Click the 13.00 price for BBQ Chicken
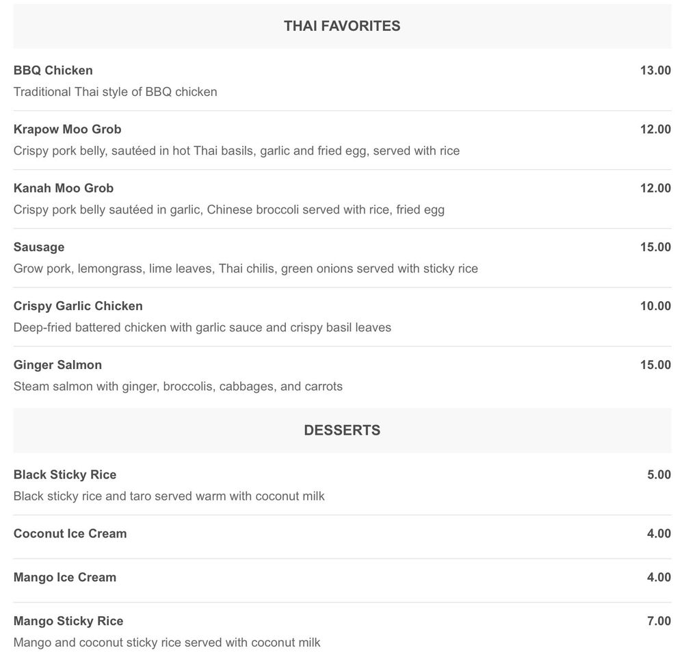 655,71
